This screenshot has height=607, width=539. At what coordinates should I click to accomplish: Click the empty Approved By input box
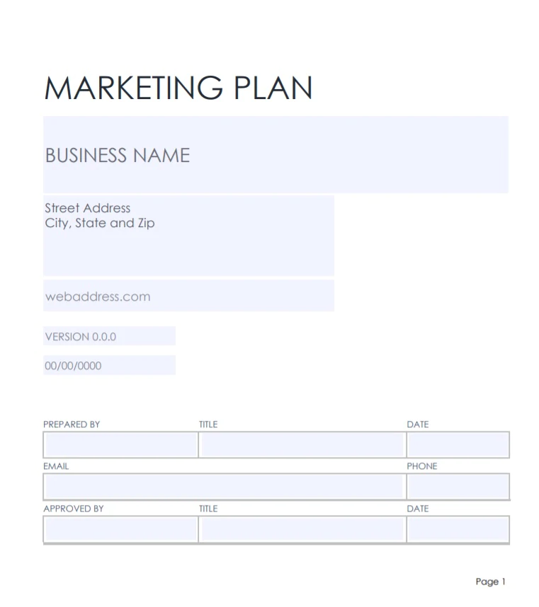(x=120, y=529)
